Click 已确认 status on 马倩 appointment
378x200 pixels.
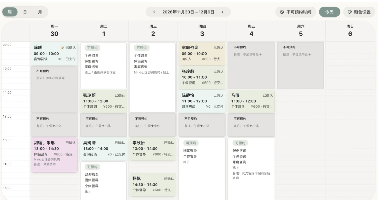[x=268, y=95]
